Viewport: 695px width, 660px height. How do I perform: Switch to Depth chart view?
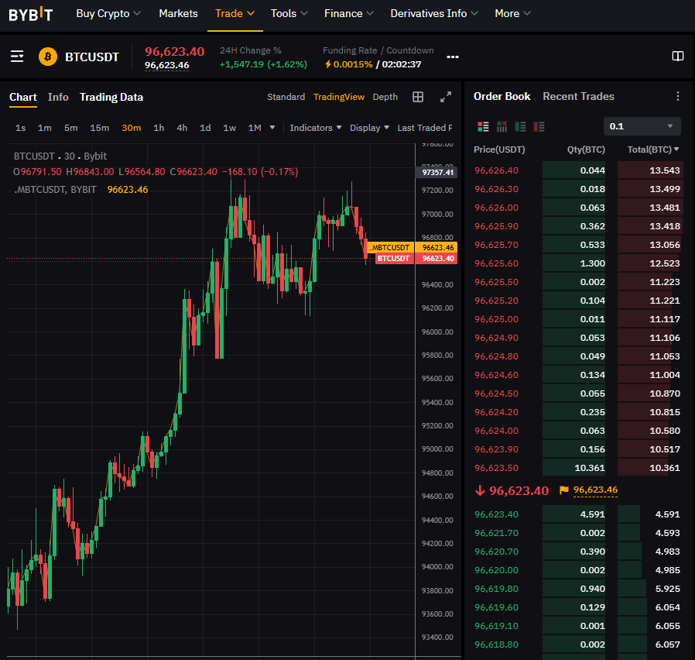385,97
